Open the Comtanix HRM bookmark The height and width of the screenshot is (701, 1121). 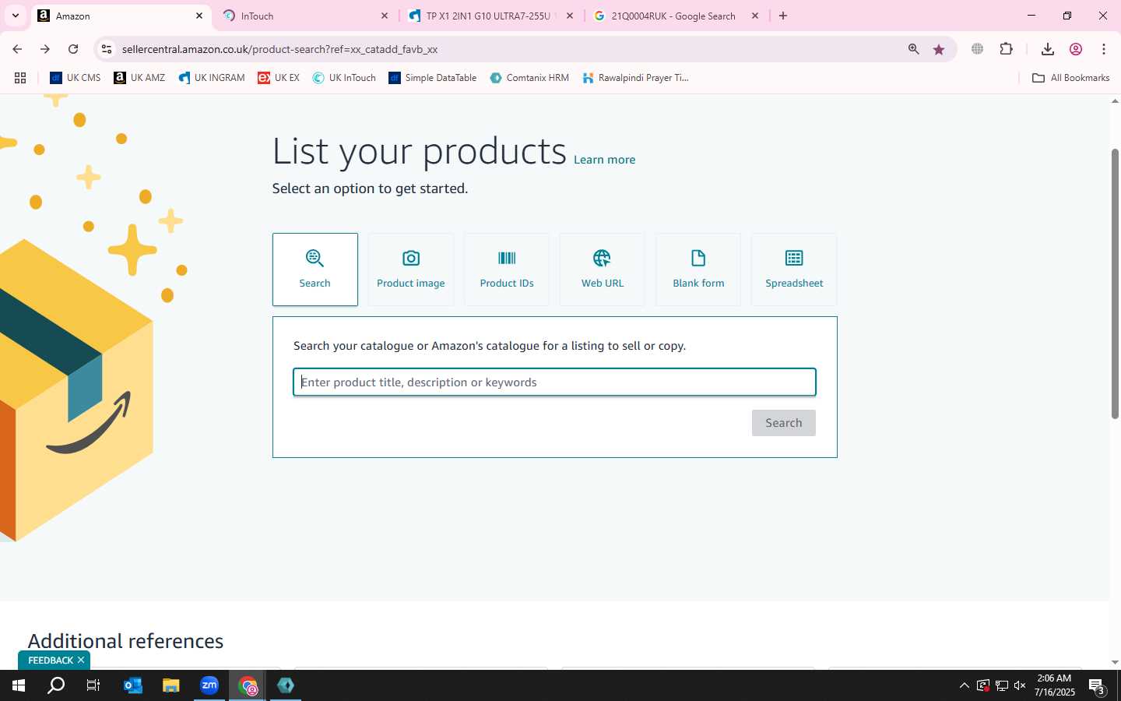point(529,78)
